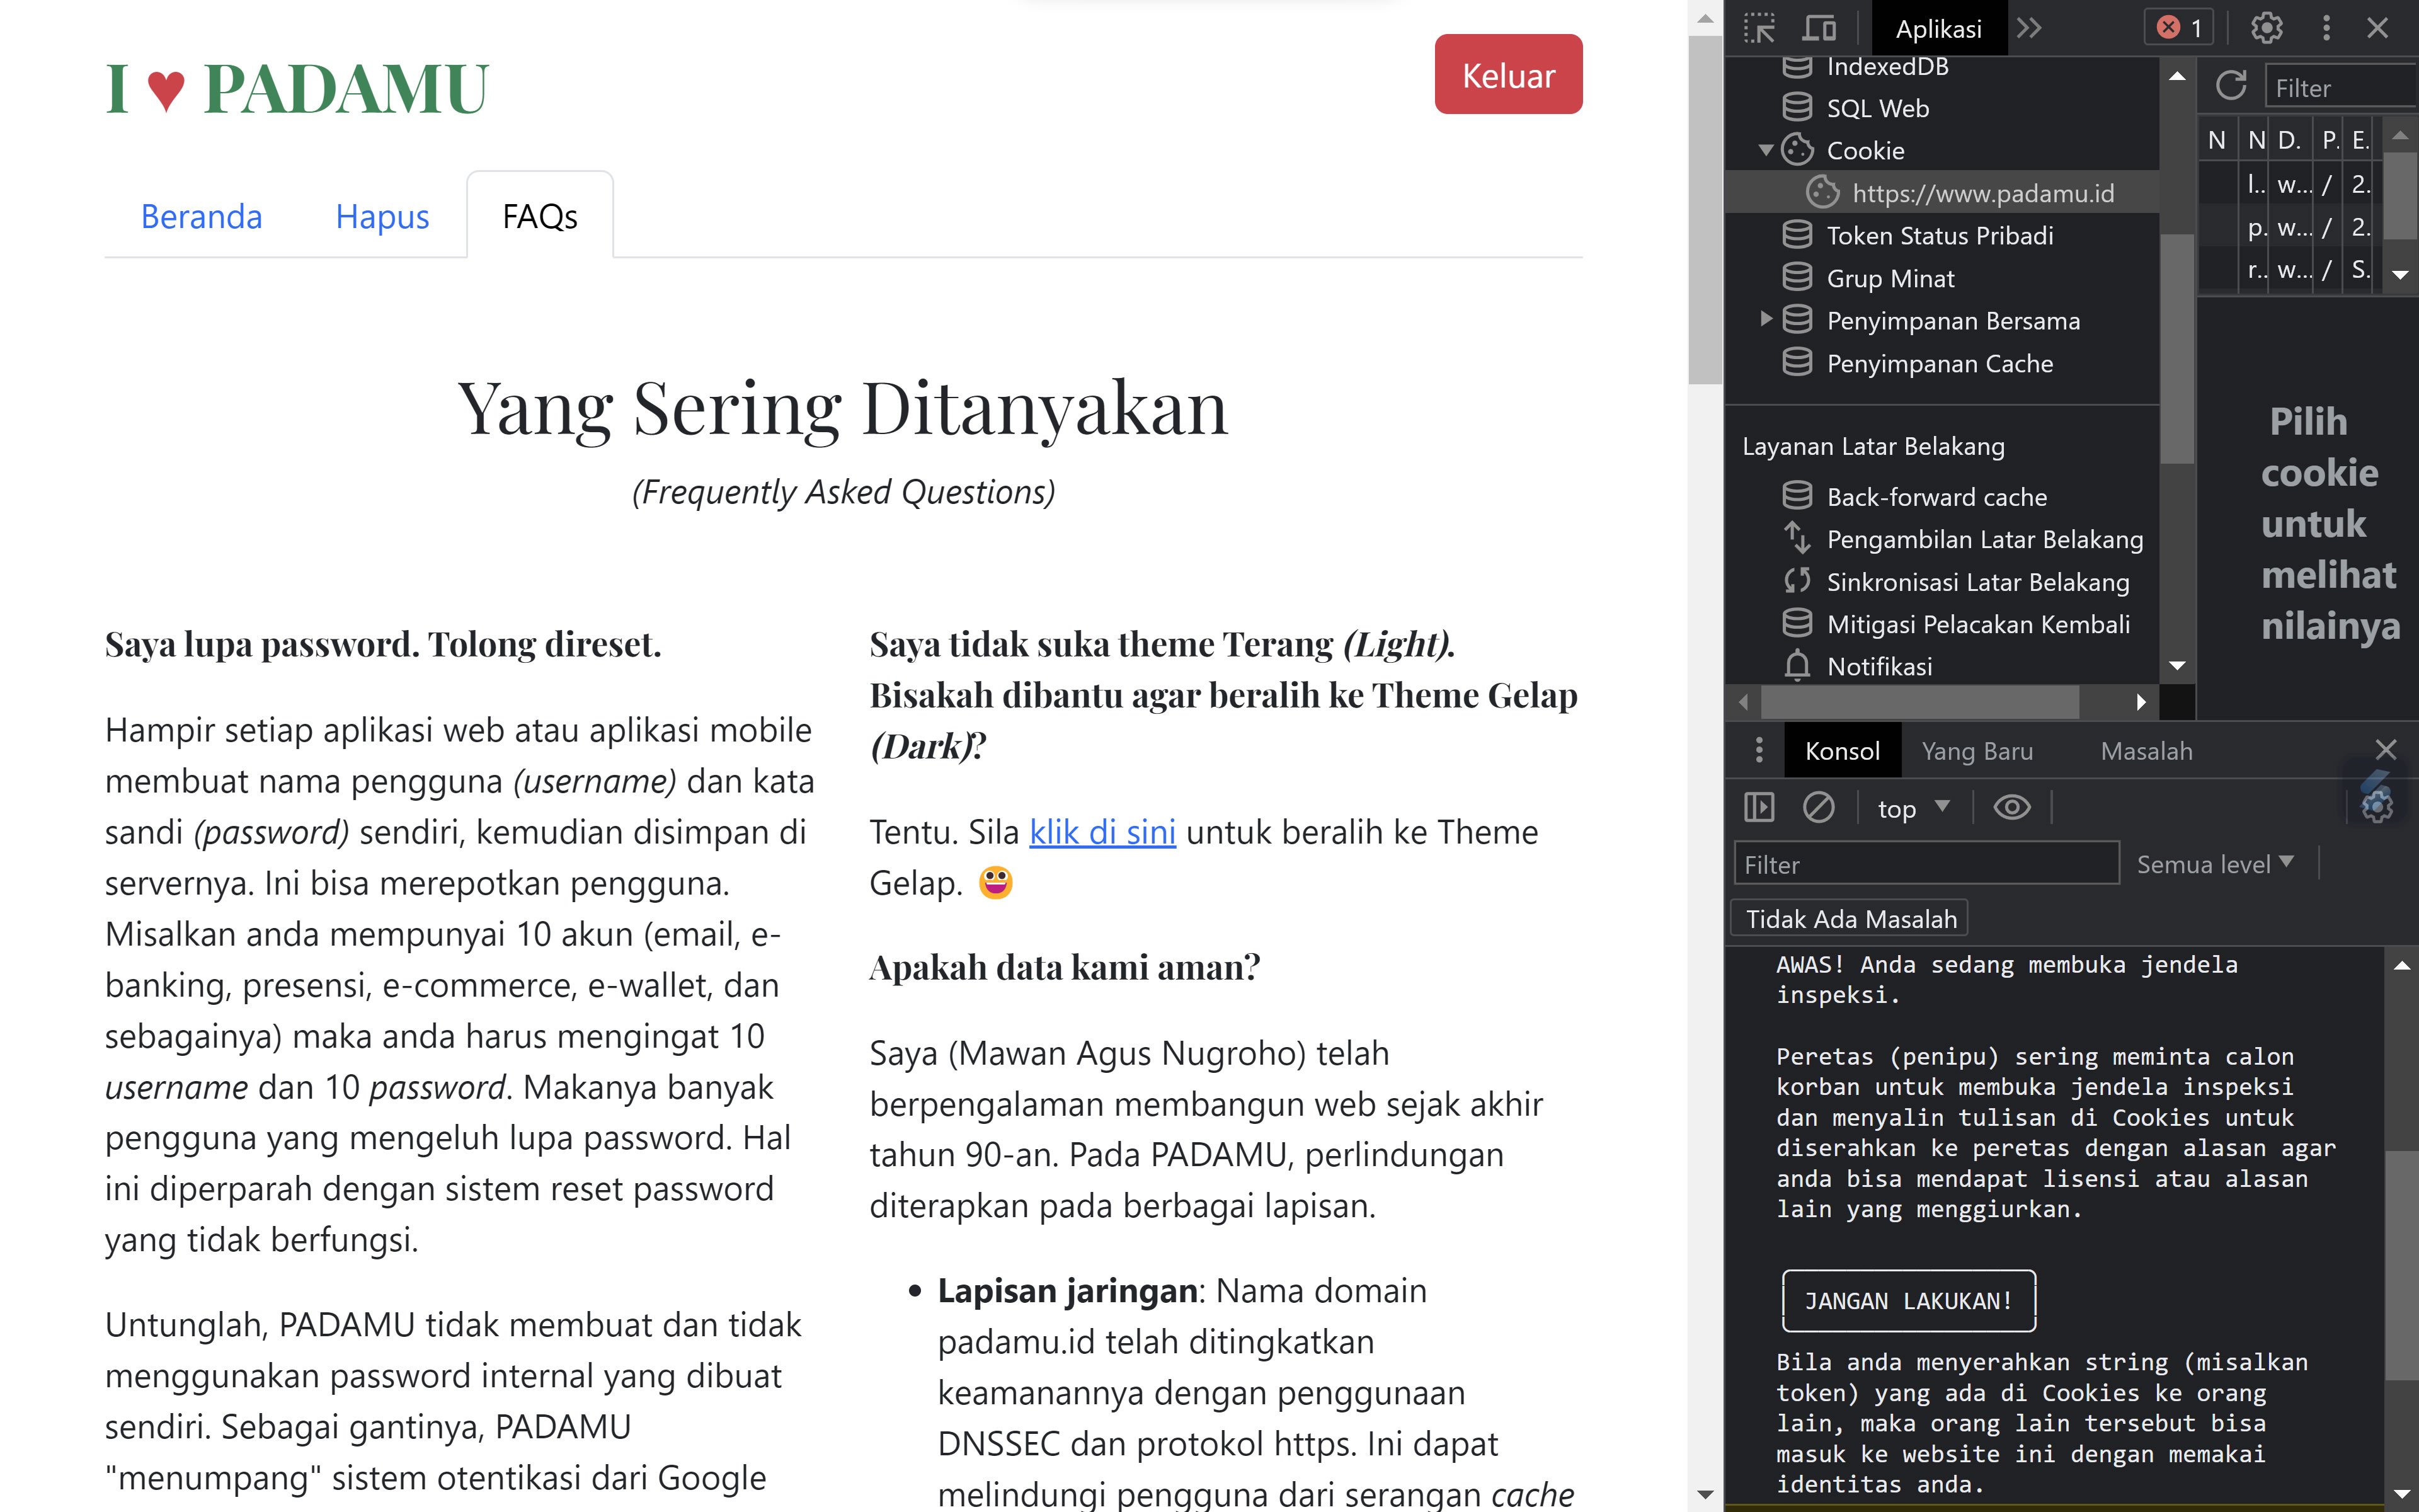Open DevTools settings gear icon
This screenshot has width=2419, height=1512.
[x=2266, y=28]
